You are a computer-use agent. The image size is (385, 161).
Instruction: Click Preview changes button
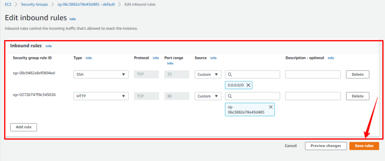tap(326, 146)
